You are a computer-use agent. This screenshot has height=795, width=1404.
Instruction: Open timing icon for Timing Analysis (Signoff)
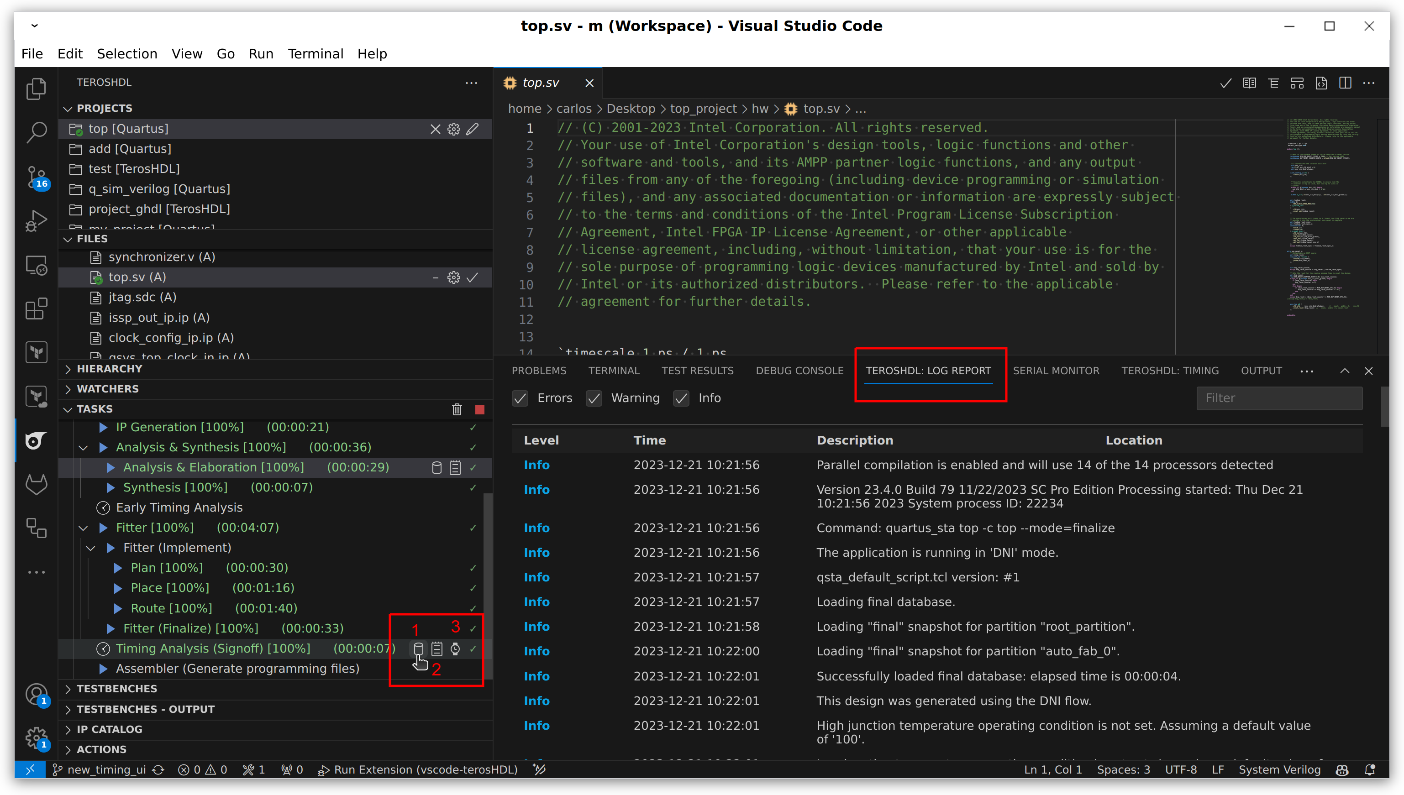[455, 649]
